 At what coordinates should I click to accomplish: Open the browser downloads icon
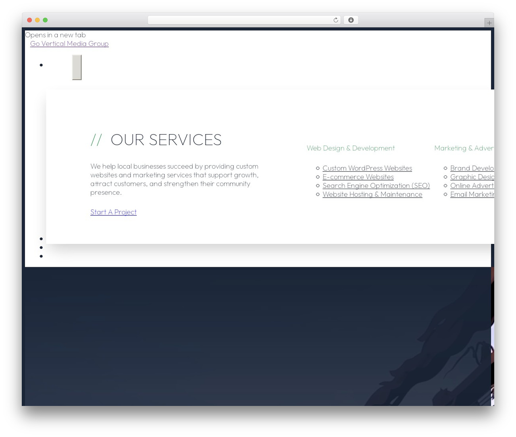351,20
